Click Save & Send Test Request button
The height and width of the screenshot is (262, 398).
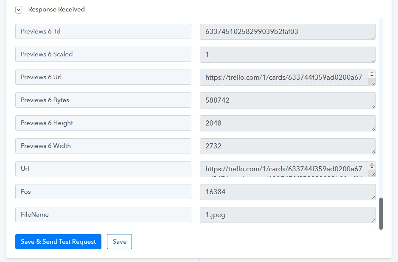pos(58,242)
